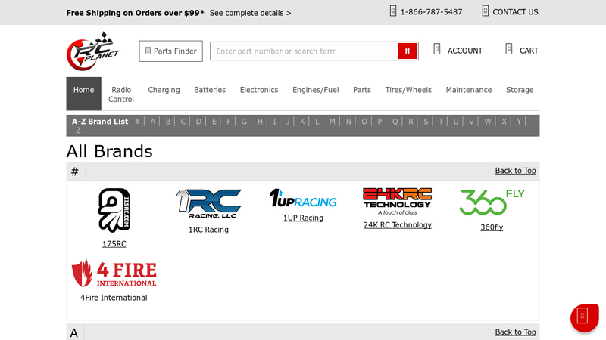
Task: Click the 1-866-787-5487 phone number
Action: (x=431, y=12)
